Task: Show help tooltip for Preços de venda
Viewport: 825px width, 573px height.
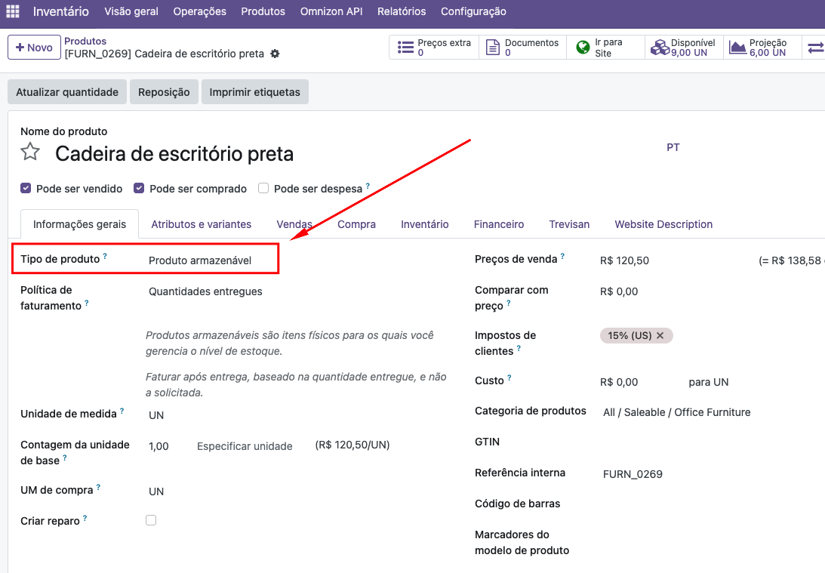Action: click(x=562, y=256)
